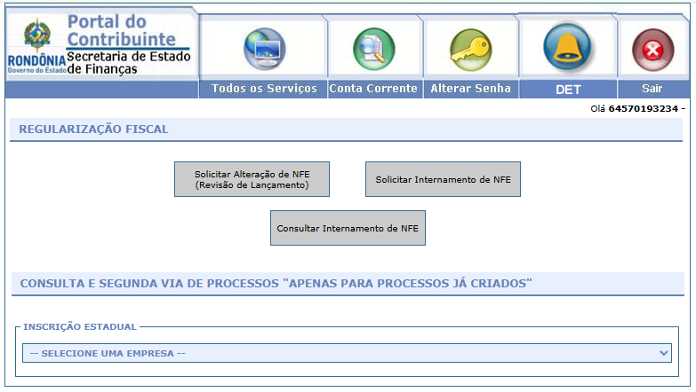Click the Portal do Contribuinte title
The height and width of the screenshot is (392, 696).
coord(121,29)
